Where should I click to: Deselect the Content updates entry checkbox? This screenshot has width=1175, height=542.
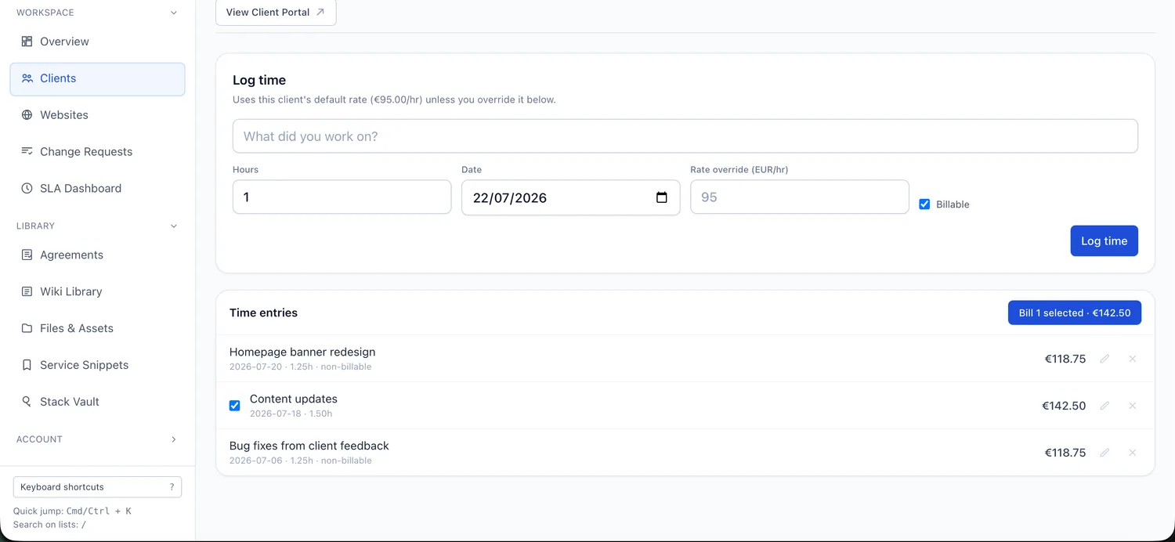tap(234, 406)
